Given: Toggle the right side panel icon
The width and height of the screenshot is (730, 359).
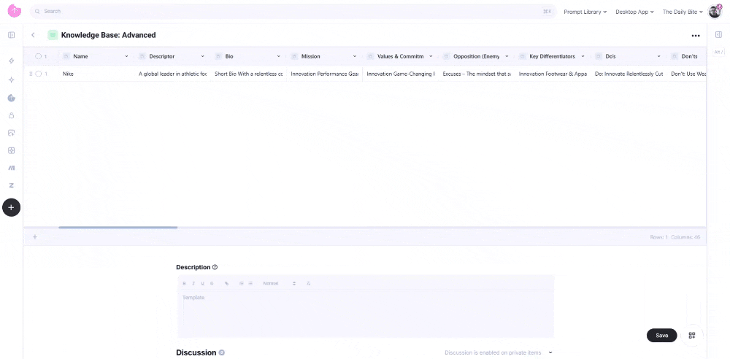Looking at the screenshot, I should click(x=718, y=35).
